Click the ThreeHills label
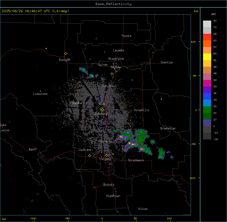 [141, 110]
